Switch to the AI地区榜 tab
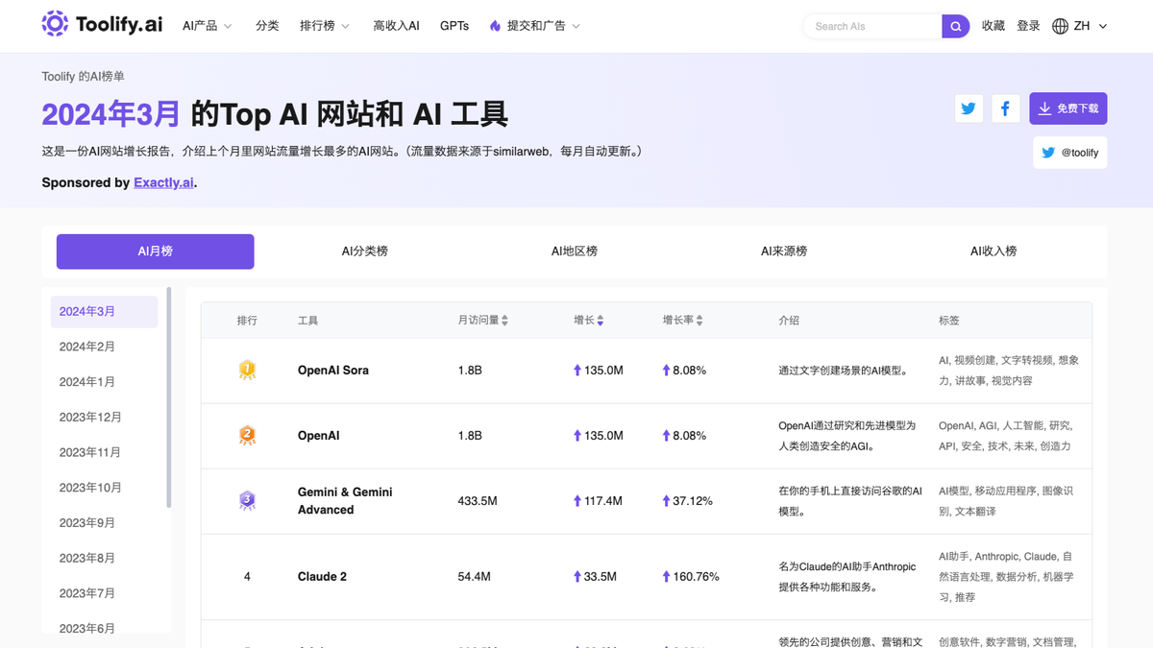 pos(575,252)
